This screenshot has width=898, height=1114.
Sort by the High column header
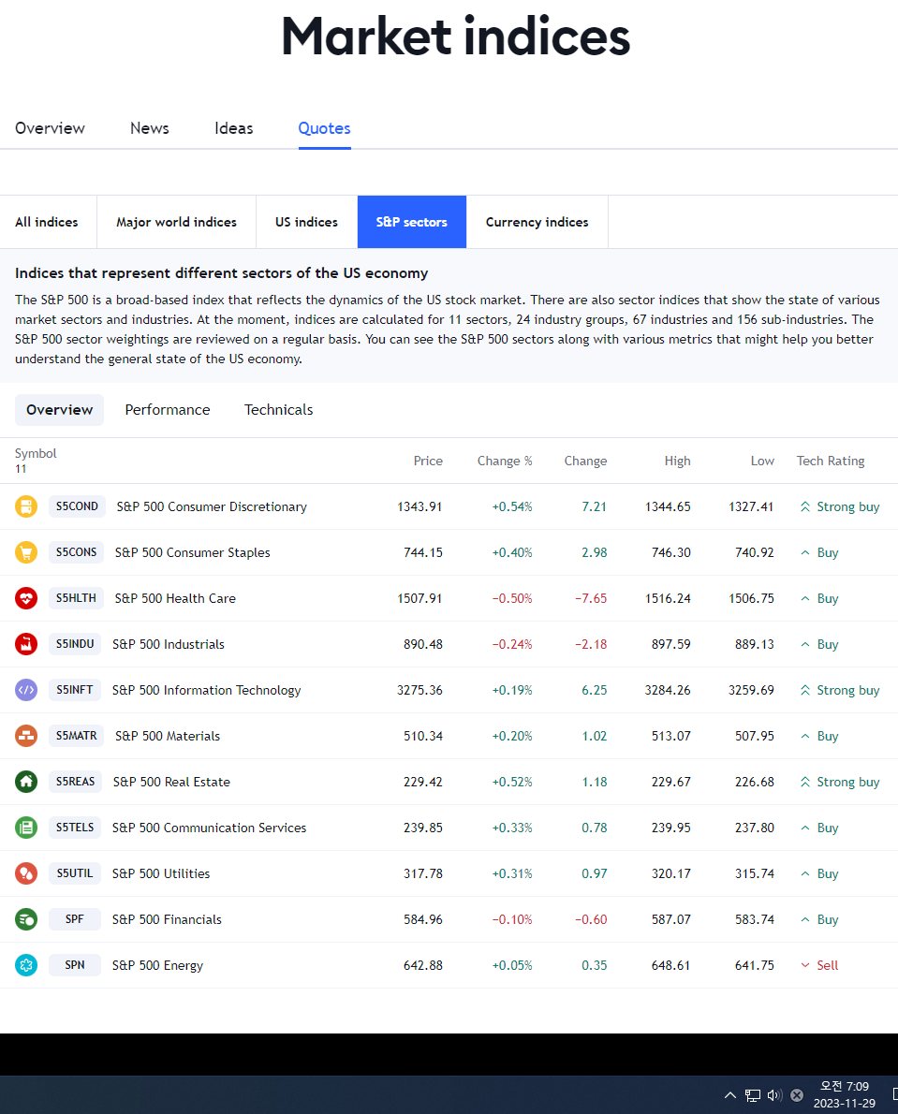(x=677, y=462)
